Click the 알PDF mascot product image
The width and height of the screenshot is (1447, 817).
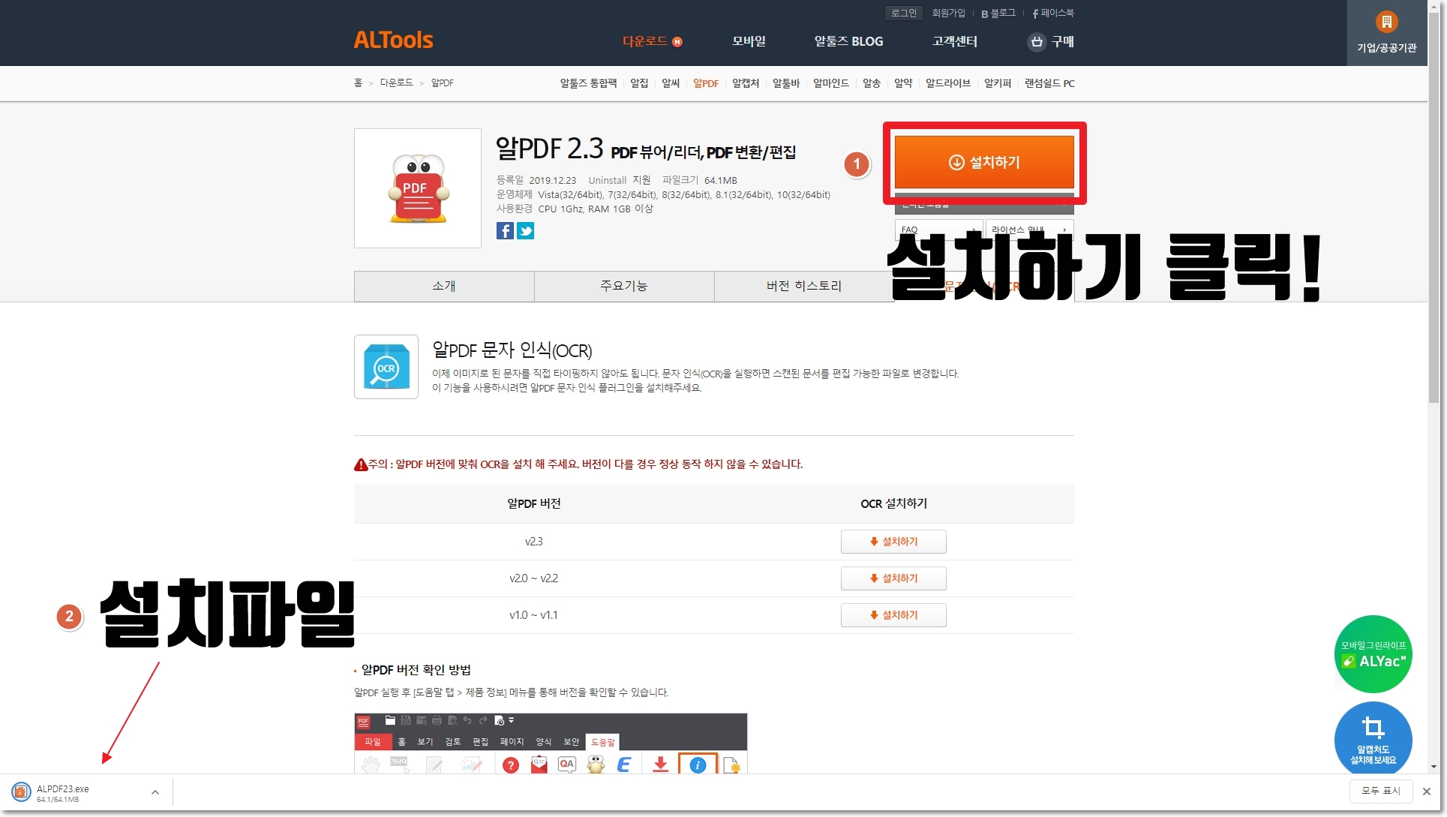coord(418,188)
